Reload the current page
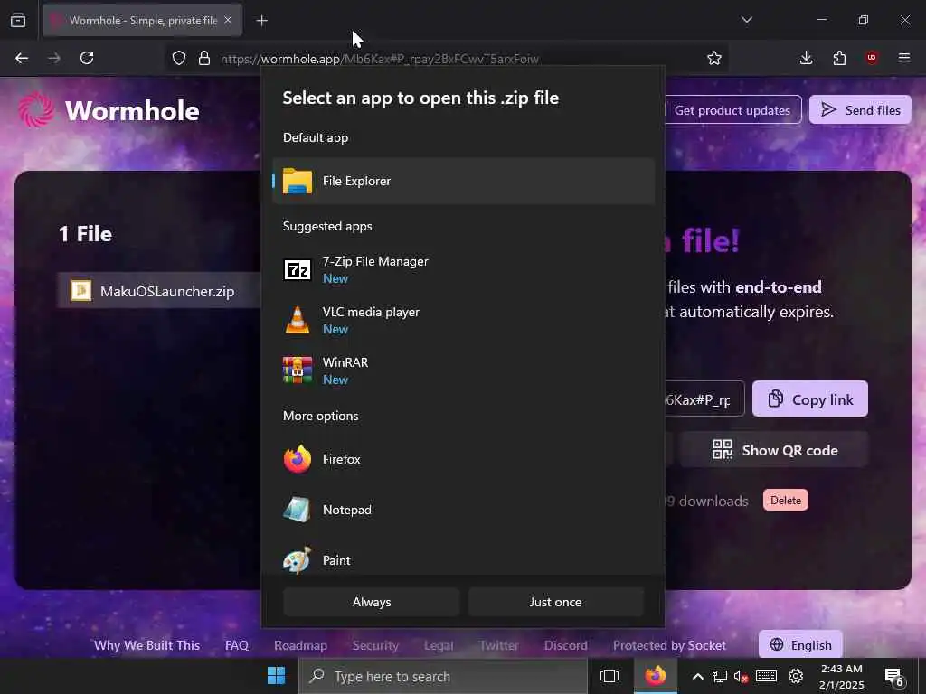 pyautogui.click(x=87, y=58)
